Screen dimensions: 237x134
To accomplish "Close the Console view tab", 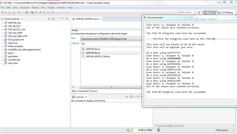I will (86, 97).
